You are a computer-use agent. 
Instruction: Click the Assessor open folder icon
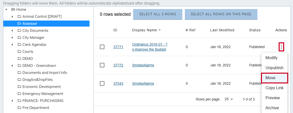19,24
